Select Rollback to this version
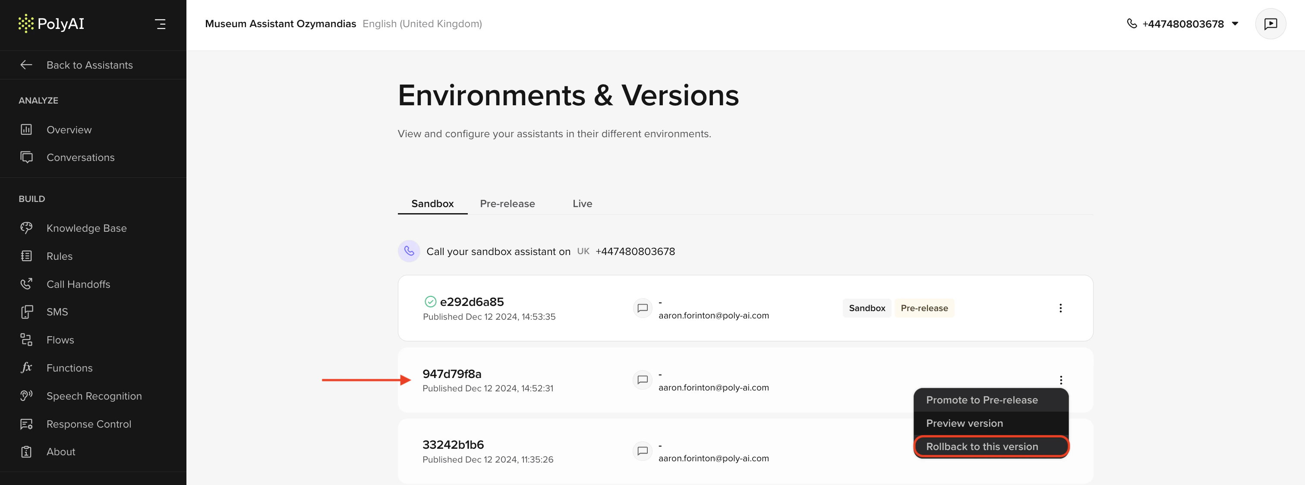This screenshot has width=1305, height=485. click(x=982, y=447)
